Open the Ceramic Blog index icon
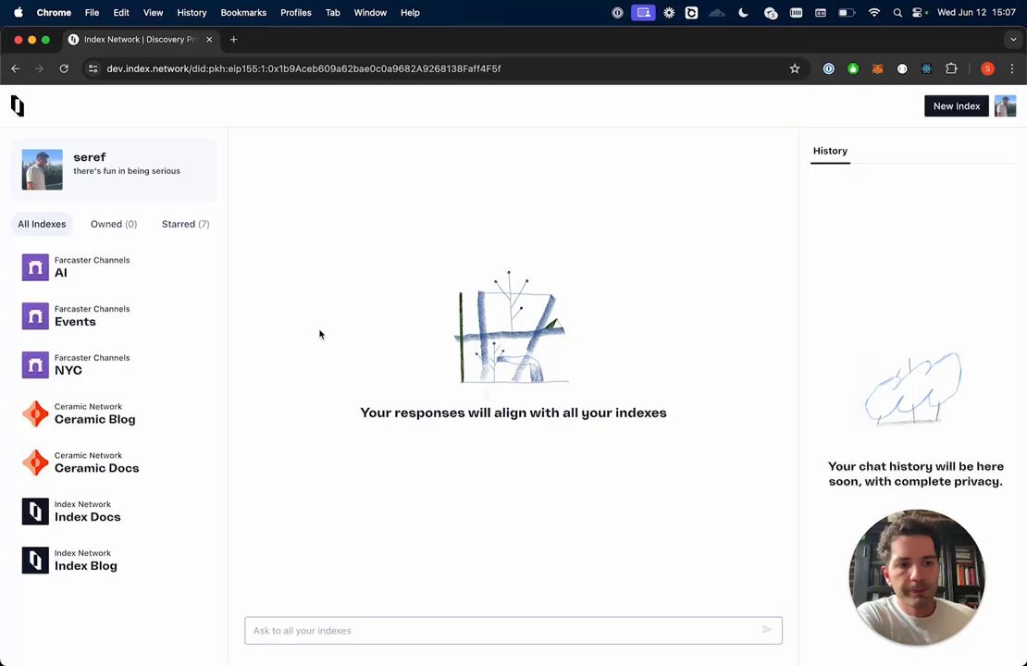1027x666 pixels. point(35,413)
